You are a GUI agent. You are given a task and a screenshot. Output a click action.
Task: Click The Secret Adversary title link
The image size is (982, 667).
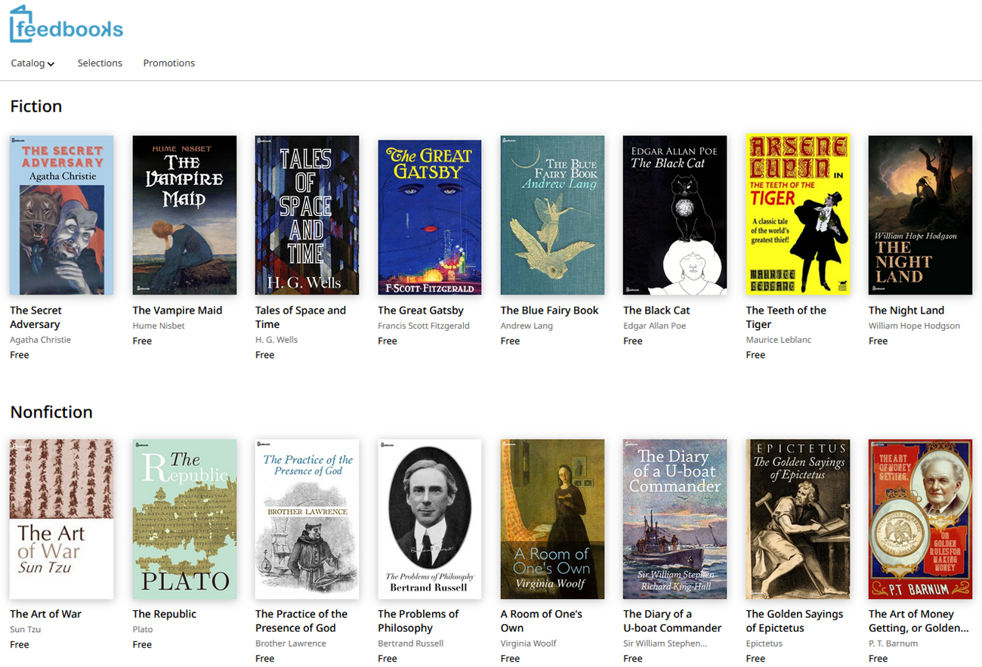coord(36,317)
